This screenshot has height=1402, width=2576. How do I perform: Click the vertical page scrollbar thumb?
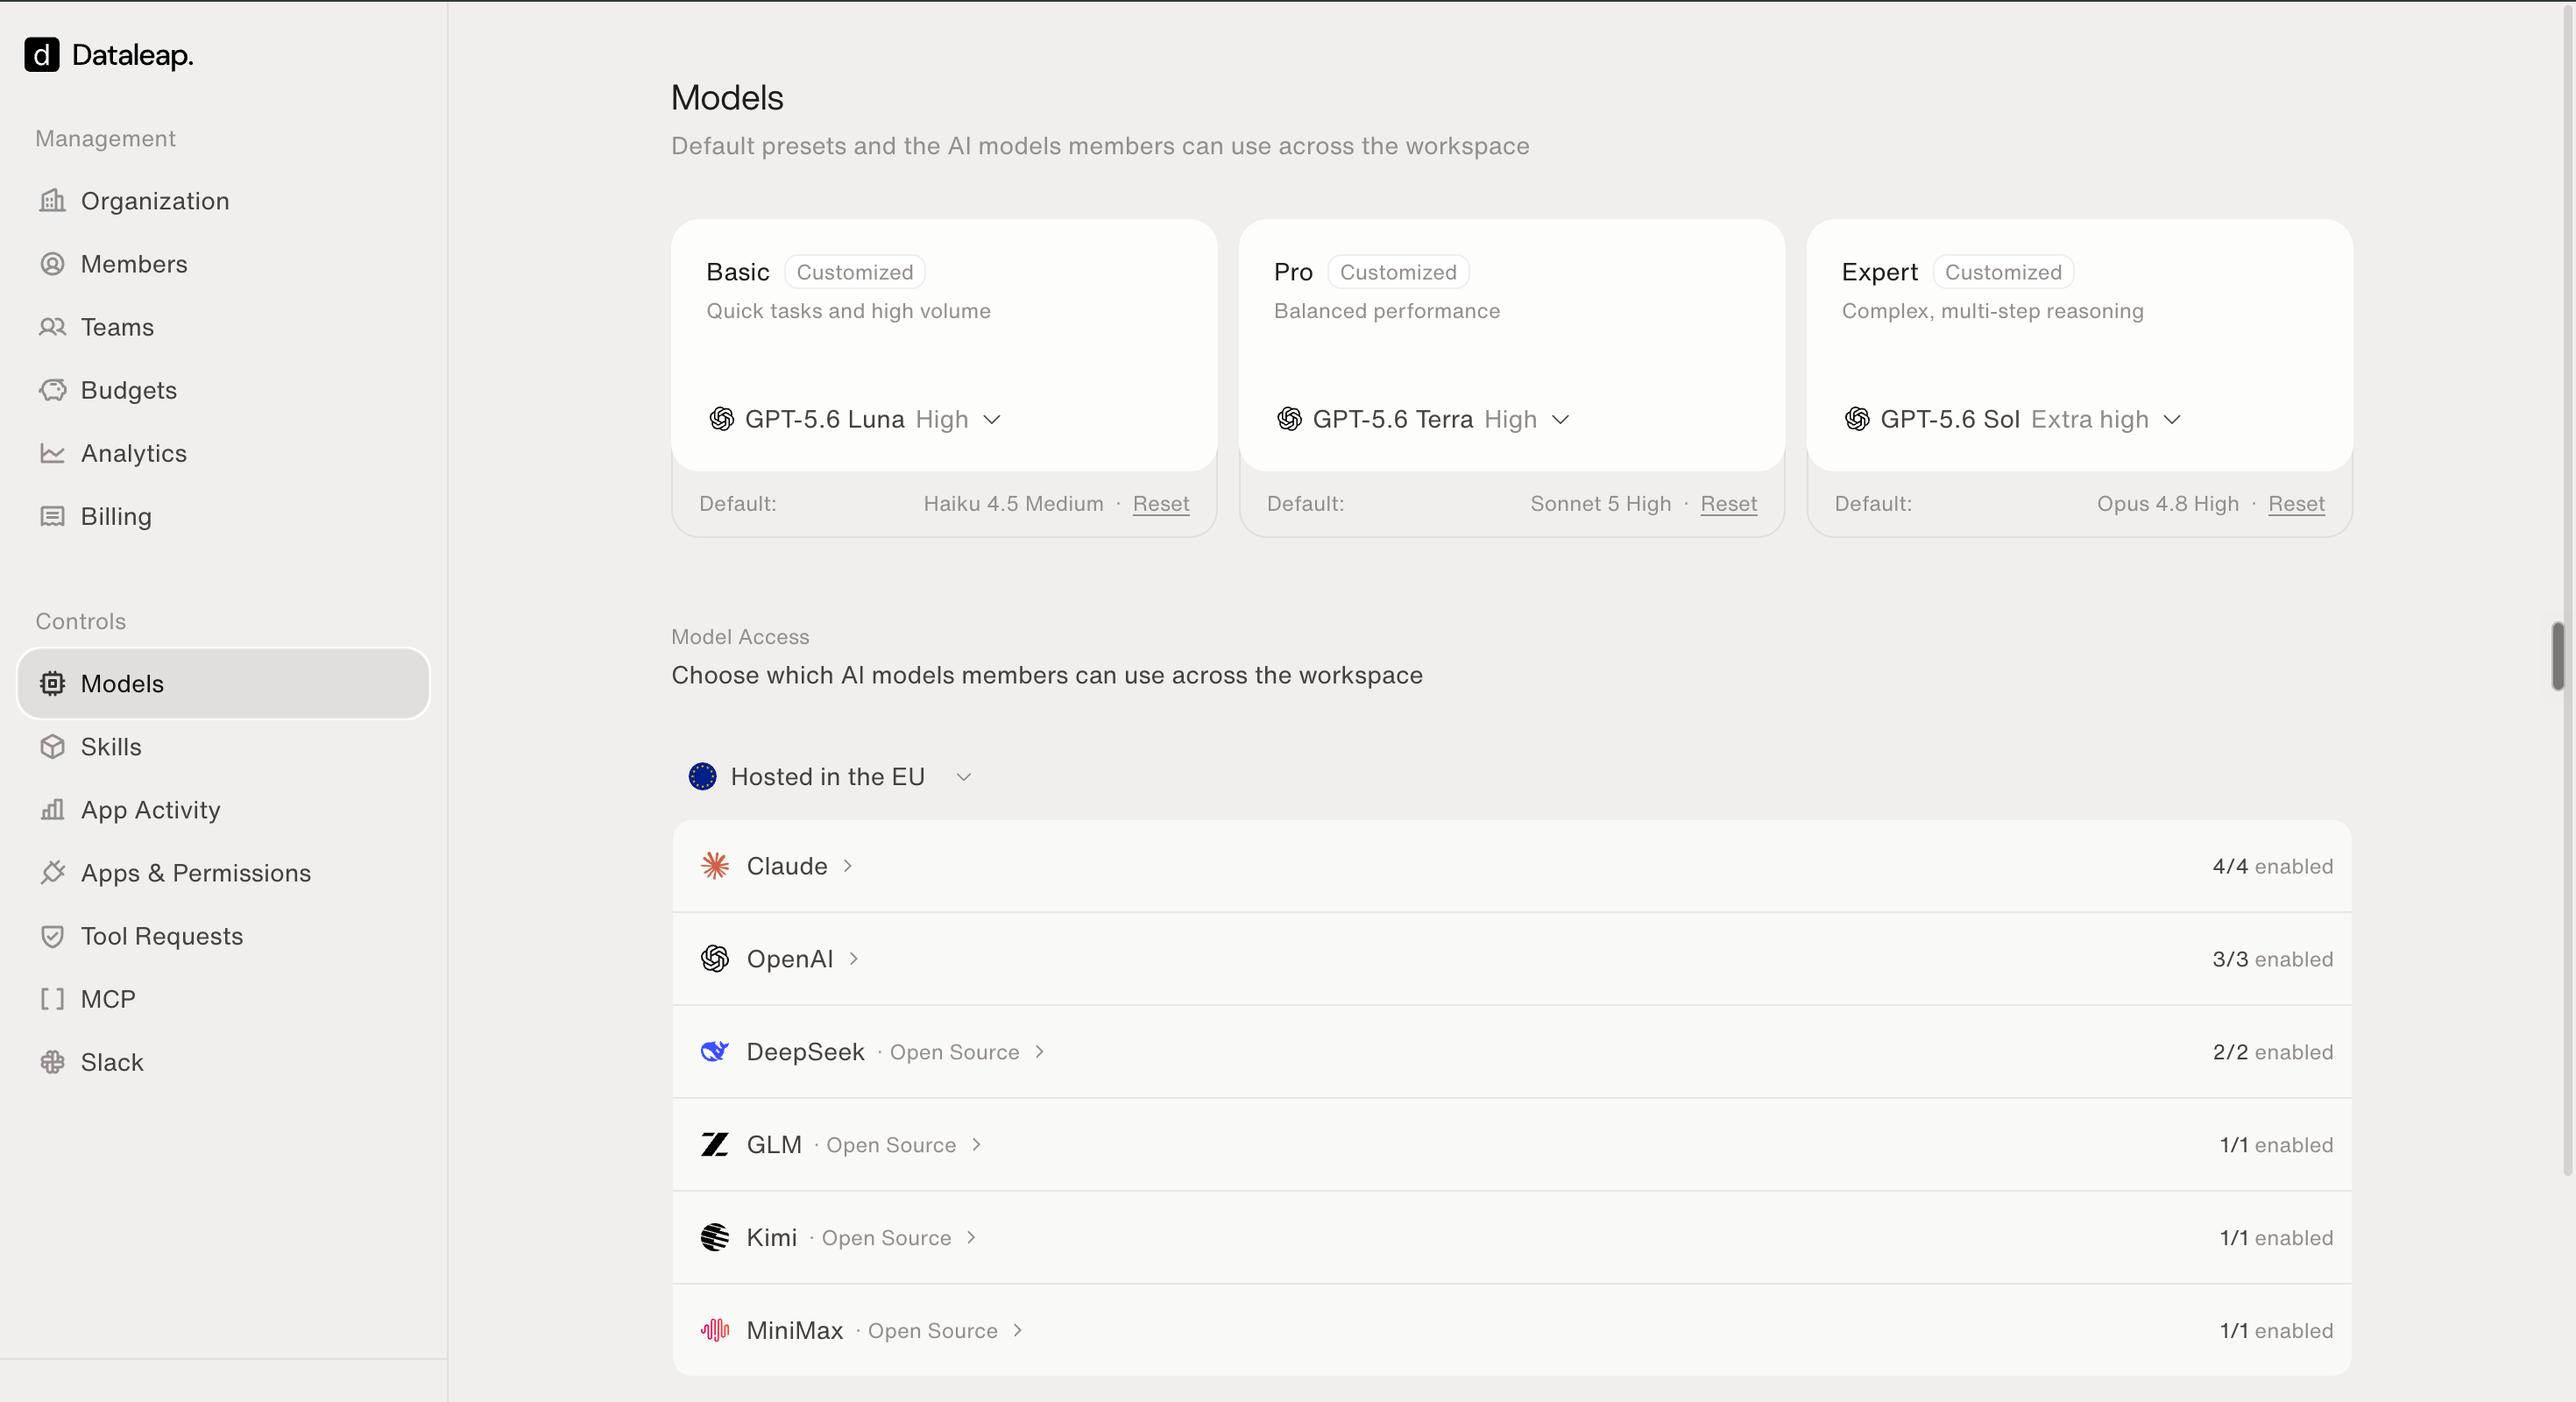point(2558,656)
